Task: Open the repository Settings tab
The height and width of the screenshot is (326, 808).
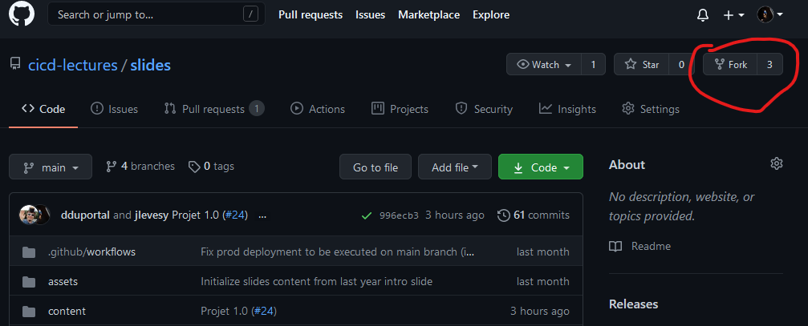Action: click(x=651, y=109)
